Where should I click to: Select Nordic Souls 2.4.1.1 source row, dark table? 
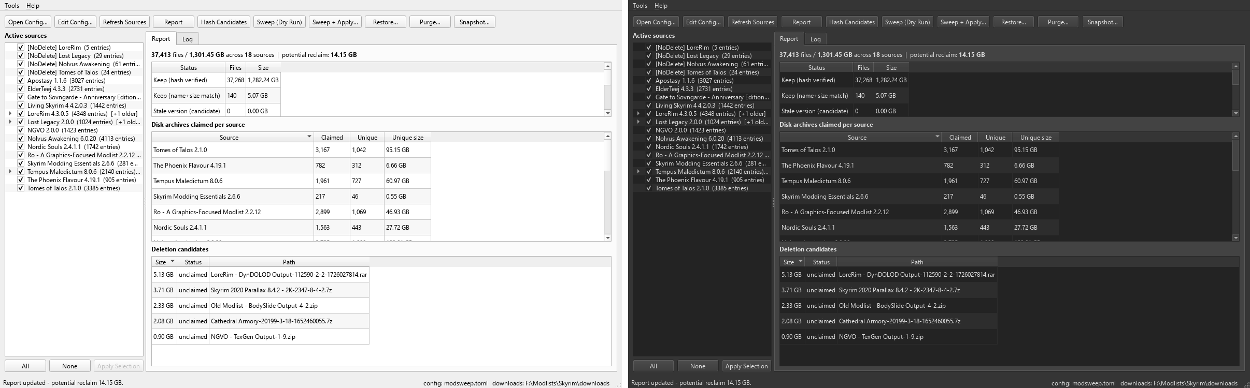tap(919, 228)
